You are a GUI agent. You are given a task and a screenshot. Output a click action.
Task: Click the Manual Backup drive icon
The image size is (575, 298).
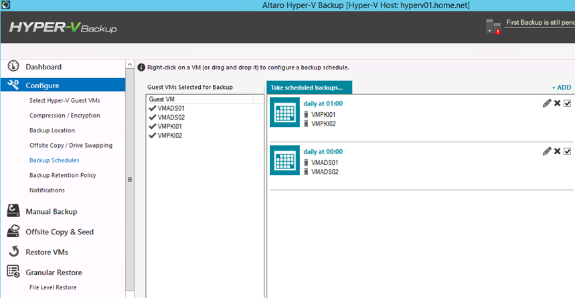[x=13, y=211]
